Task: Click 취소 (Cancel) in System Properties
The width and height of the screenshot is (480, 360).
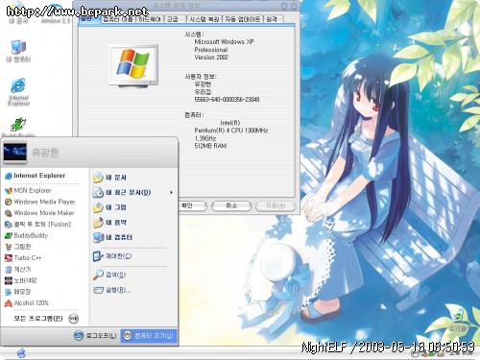Action: pos(231,205)
